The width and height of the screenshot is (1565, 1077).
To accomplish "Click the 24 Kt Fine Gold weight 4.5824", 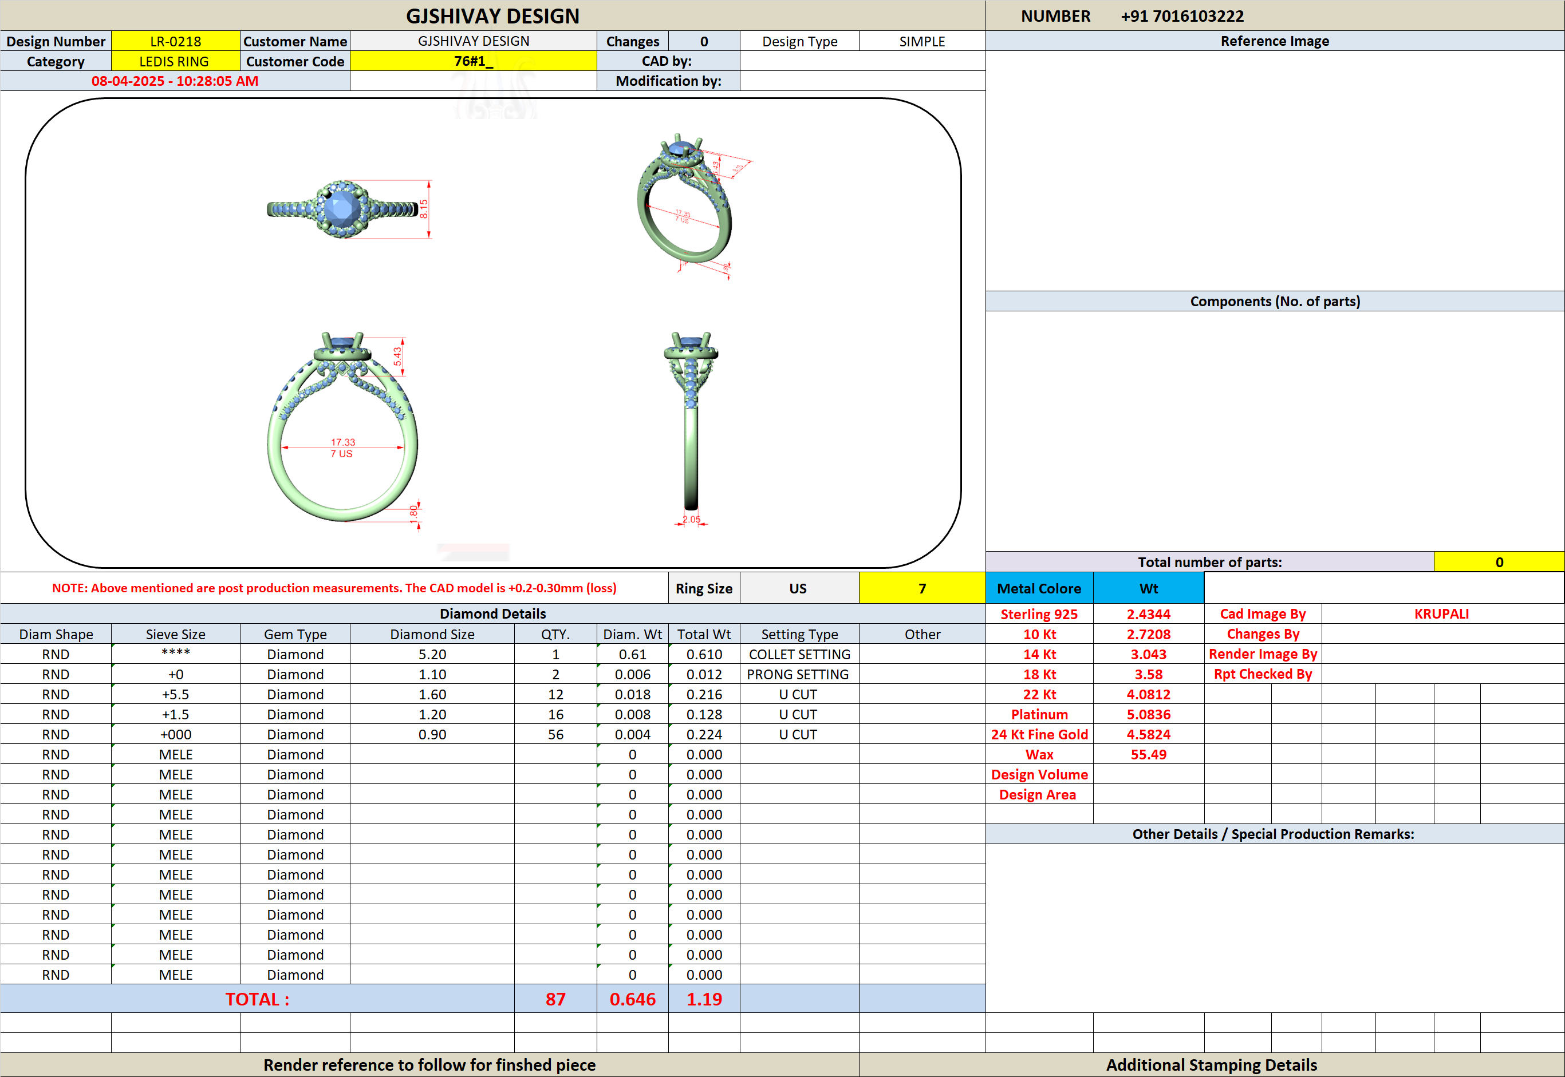I will pos(1149,734).
